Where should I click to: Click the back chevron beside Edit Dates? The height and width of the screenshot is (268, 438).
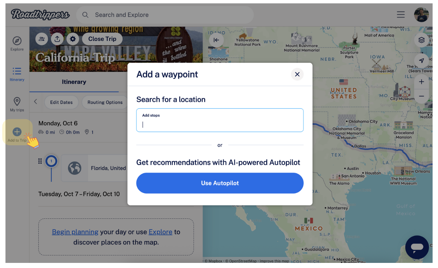[x=36, y=102]
